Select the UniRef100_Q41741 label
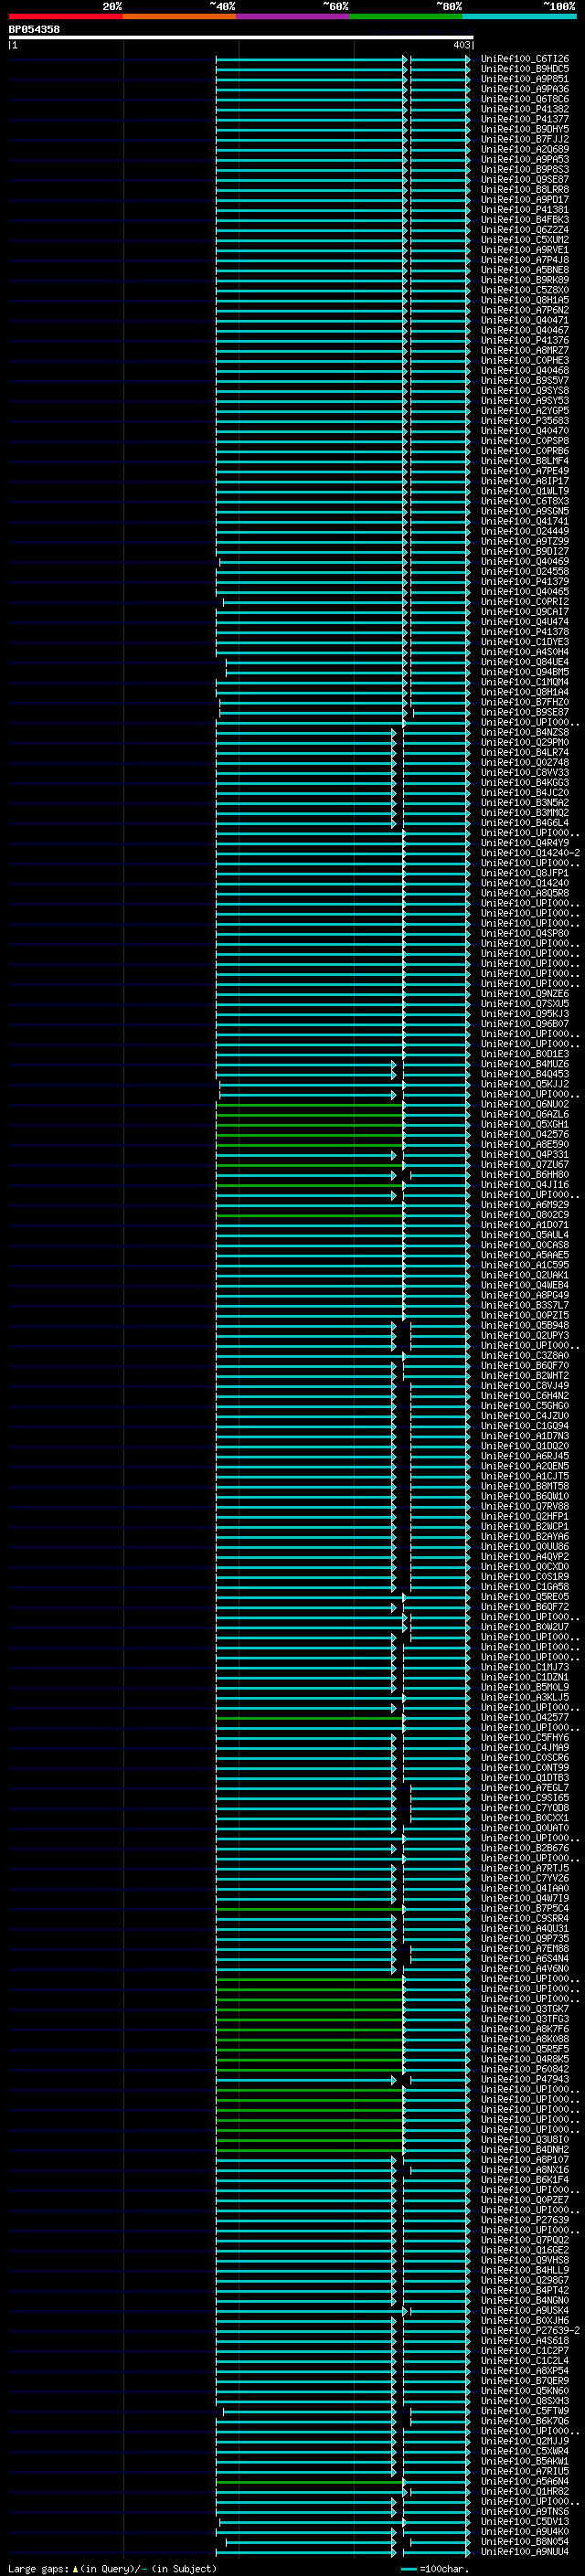This screenshot has width=585, height=2576. click(525, 521)
